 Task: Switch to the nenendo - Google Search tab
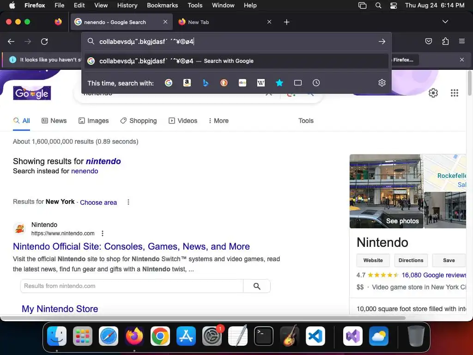coord(121,22)
